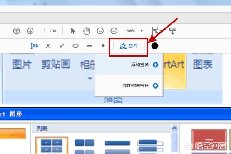Expand the arrow below 相册

(x=90, y=79)
